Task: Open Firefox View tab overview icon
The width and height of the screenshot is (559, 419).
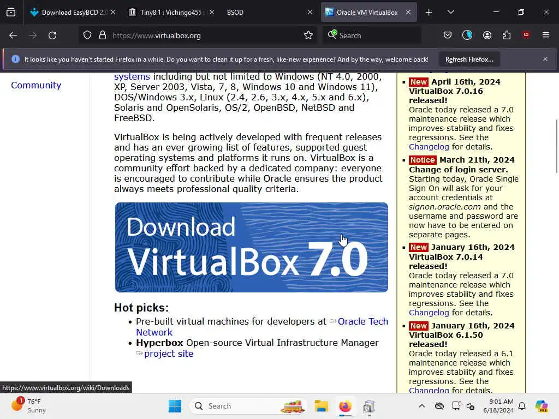Action: click(11, 13)
